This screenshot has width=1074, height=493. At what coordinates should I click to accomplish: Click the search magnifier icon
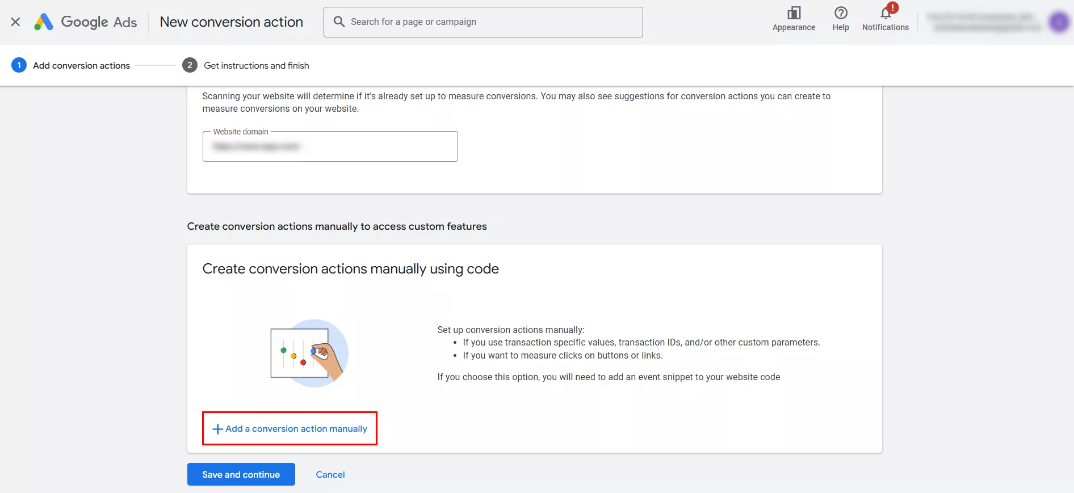[x=339, y=22]
